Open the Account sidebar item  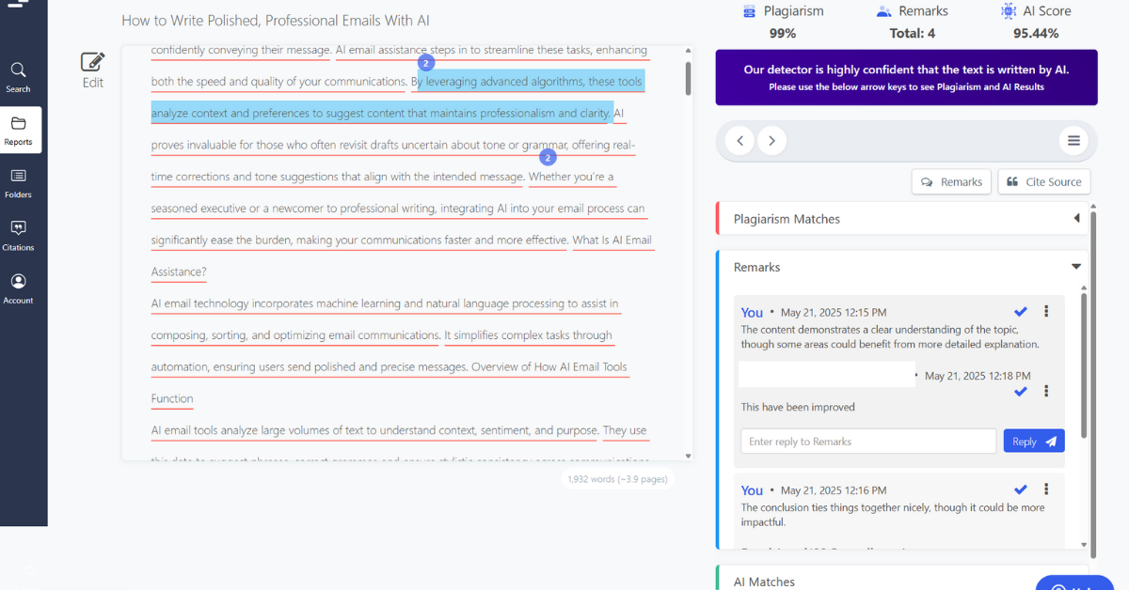tap(18, 288)
